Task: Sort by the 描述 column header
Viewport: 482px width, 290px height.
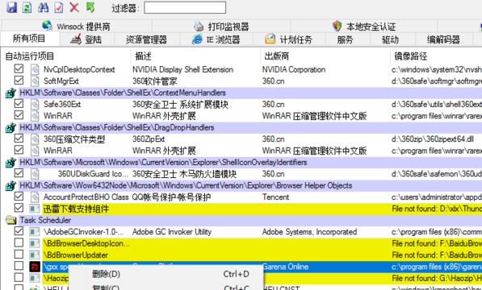Action: coord(143,56)
